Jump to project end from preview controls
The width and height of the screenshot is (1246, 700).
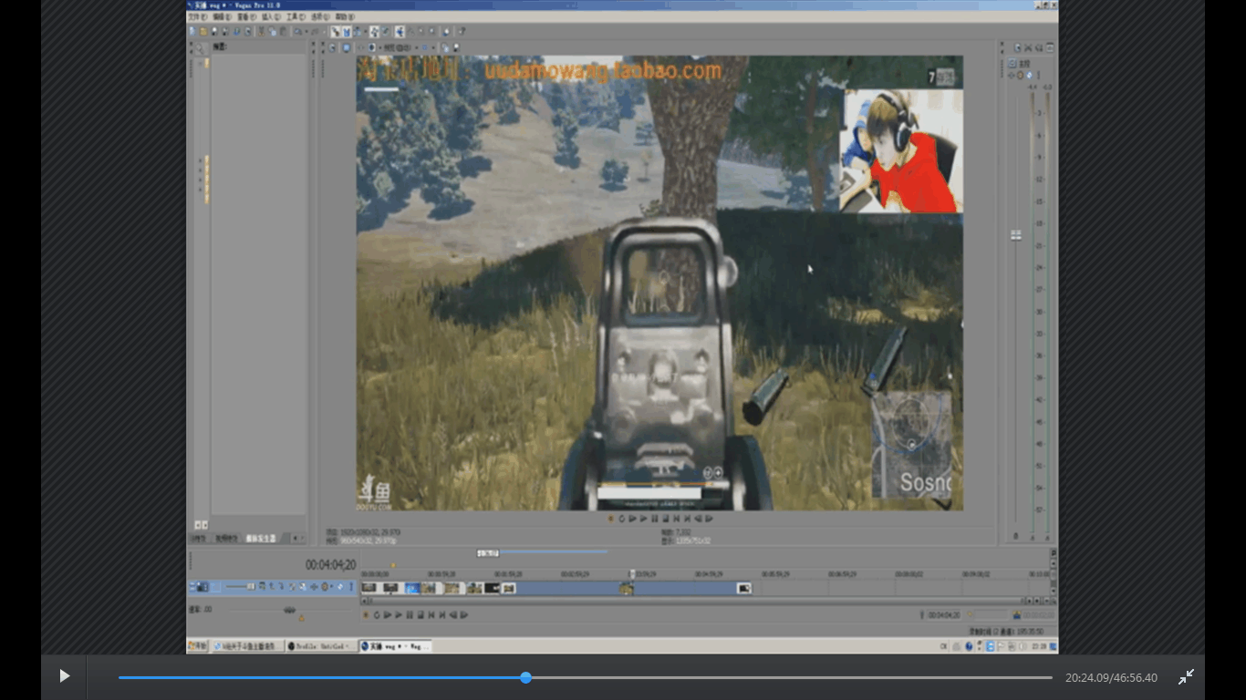687,519
